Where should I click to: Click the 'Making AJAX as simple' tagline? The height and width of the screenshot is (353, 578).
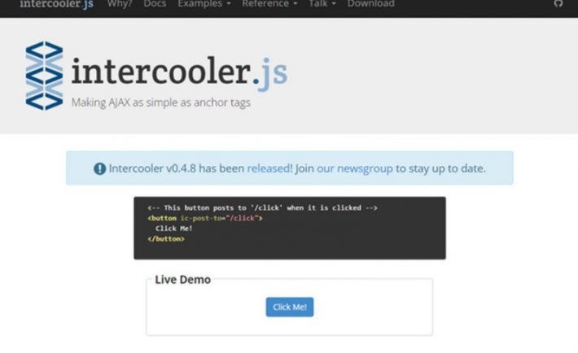160,102
